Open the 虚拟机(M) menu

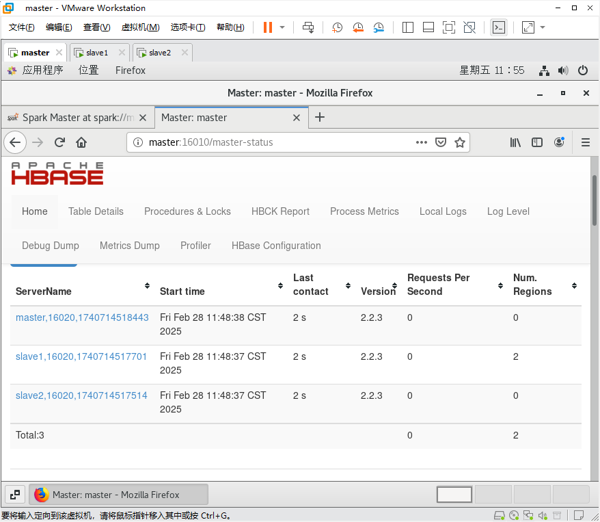click(x=140, y=27)
